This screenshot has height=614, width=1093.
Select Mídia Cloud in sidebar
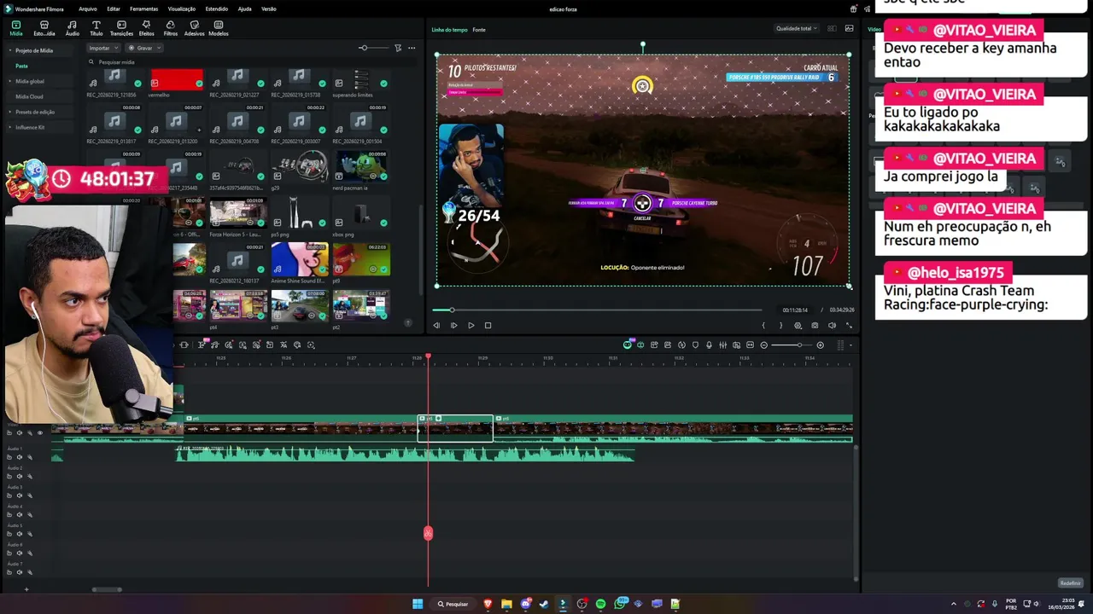pos(29,96)
